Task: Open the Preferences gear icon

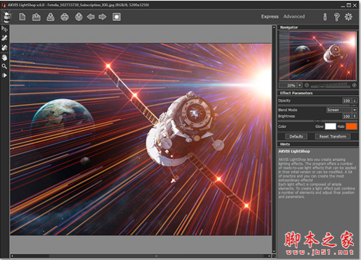Action: point(348,17)
